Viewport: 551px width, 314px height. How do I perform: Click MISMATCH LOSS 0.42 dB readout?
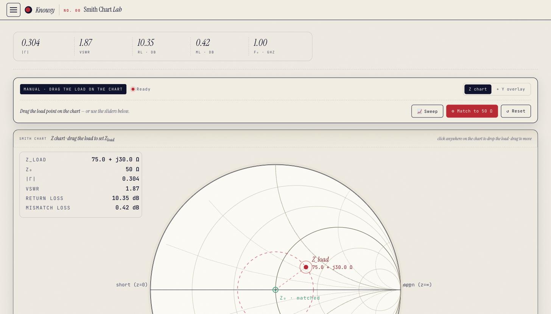(82, 208)
